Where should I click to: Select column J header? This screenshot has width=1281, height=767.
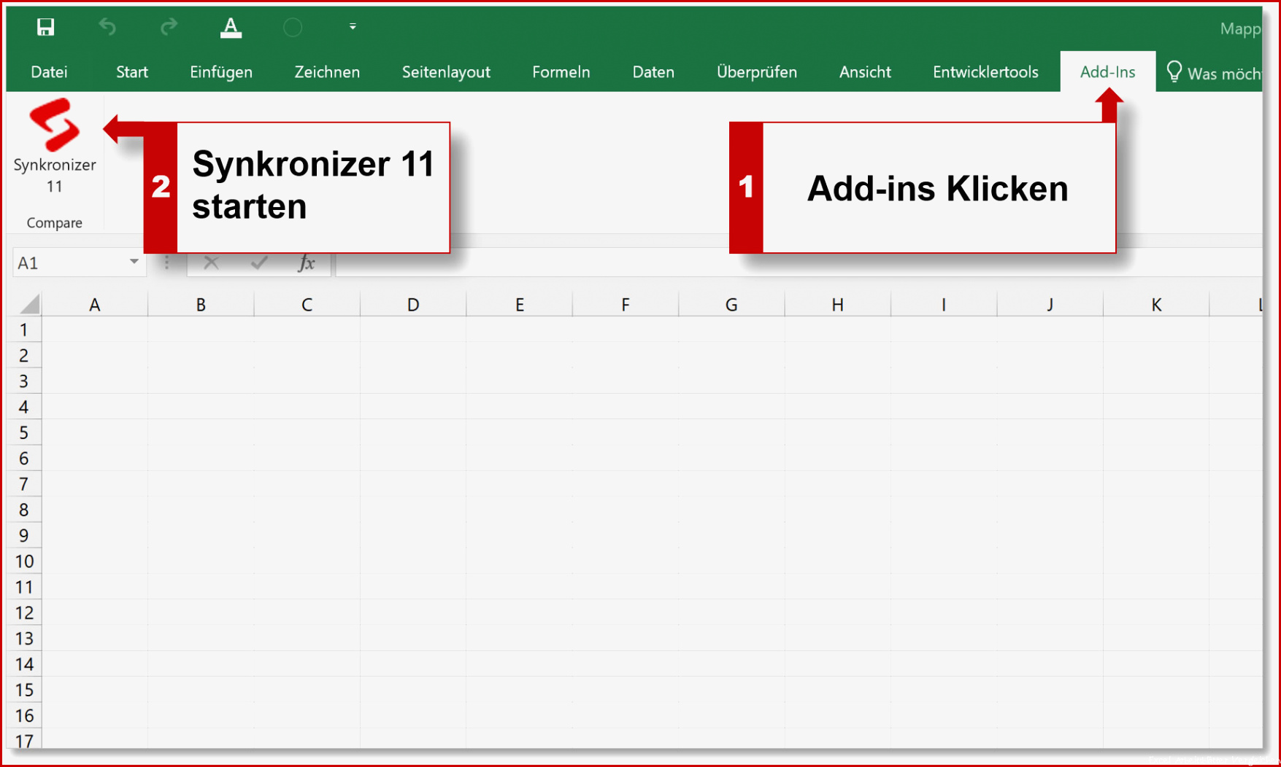point(1050,305)
